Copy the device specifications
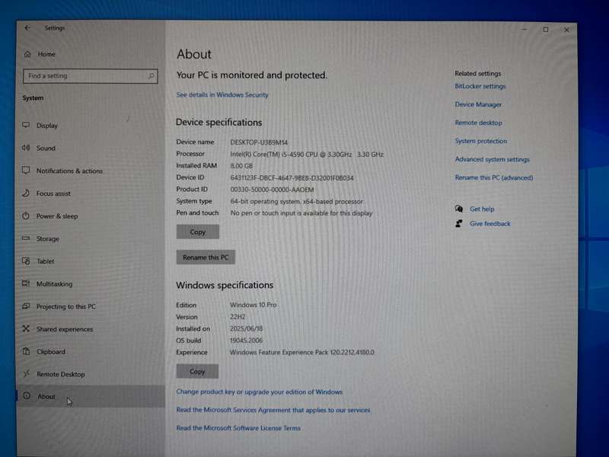This screenshot has height=457, width=609. (197, 232)
